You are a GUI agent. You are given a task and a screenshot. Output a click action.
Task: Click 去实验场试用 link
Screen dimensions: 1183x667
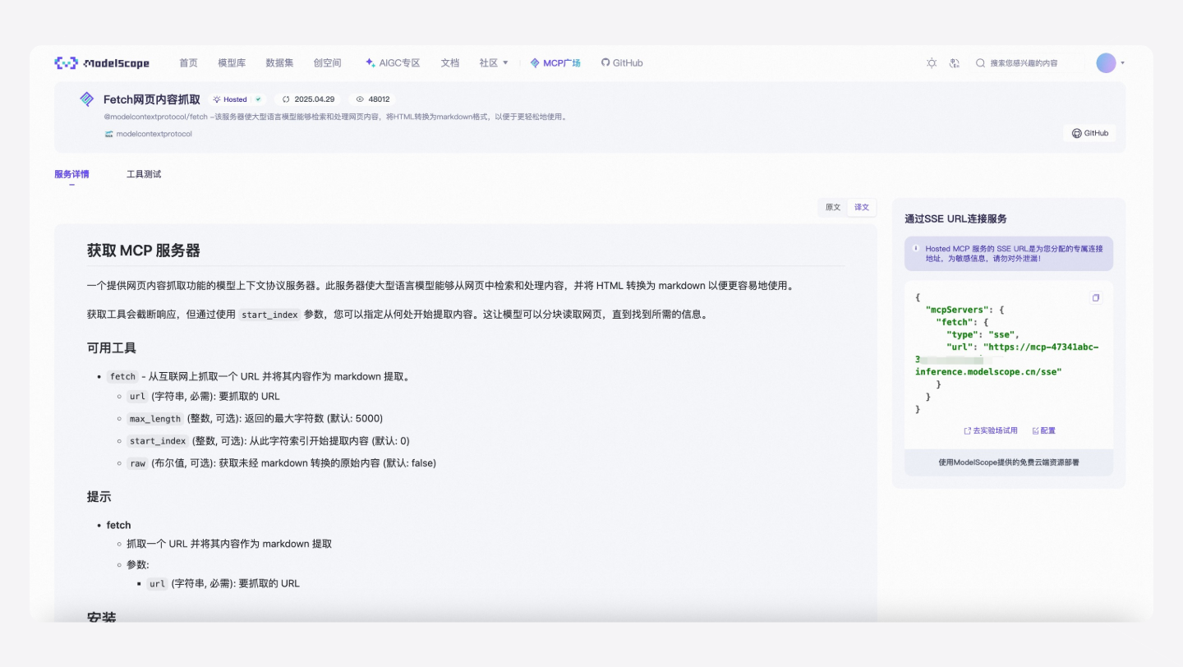pos(991,430)
